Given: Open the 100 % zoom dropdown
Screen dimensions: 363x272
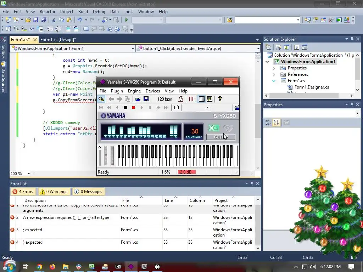Looking at the screenshot, I should tap(29, 174).
